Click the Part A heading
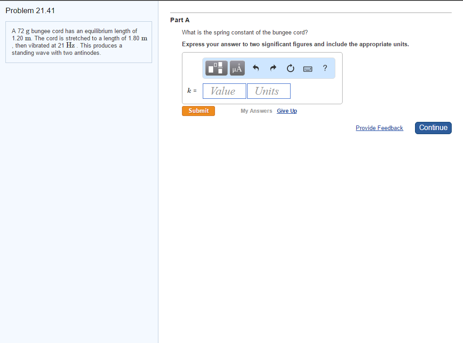463x343 pixels. point(180,20)
